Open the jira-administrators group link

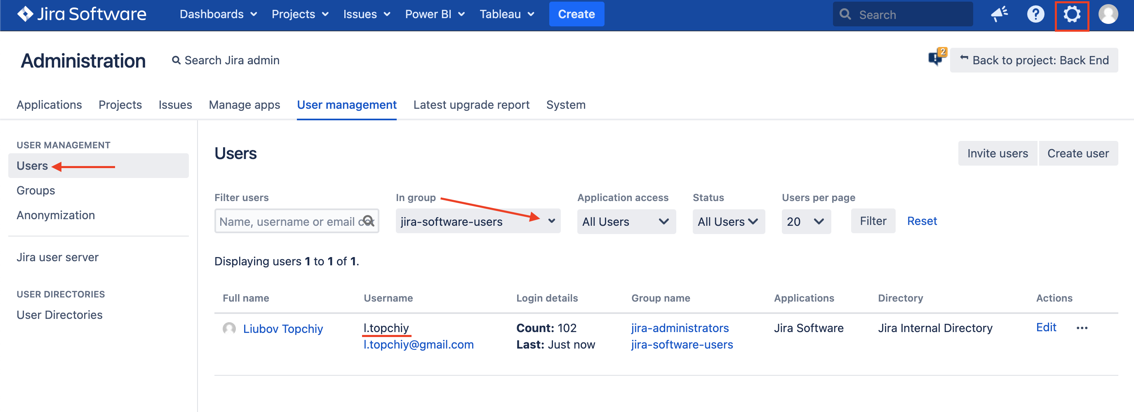coord(680,328)
